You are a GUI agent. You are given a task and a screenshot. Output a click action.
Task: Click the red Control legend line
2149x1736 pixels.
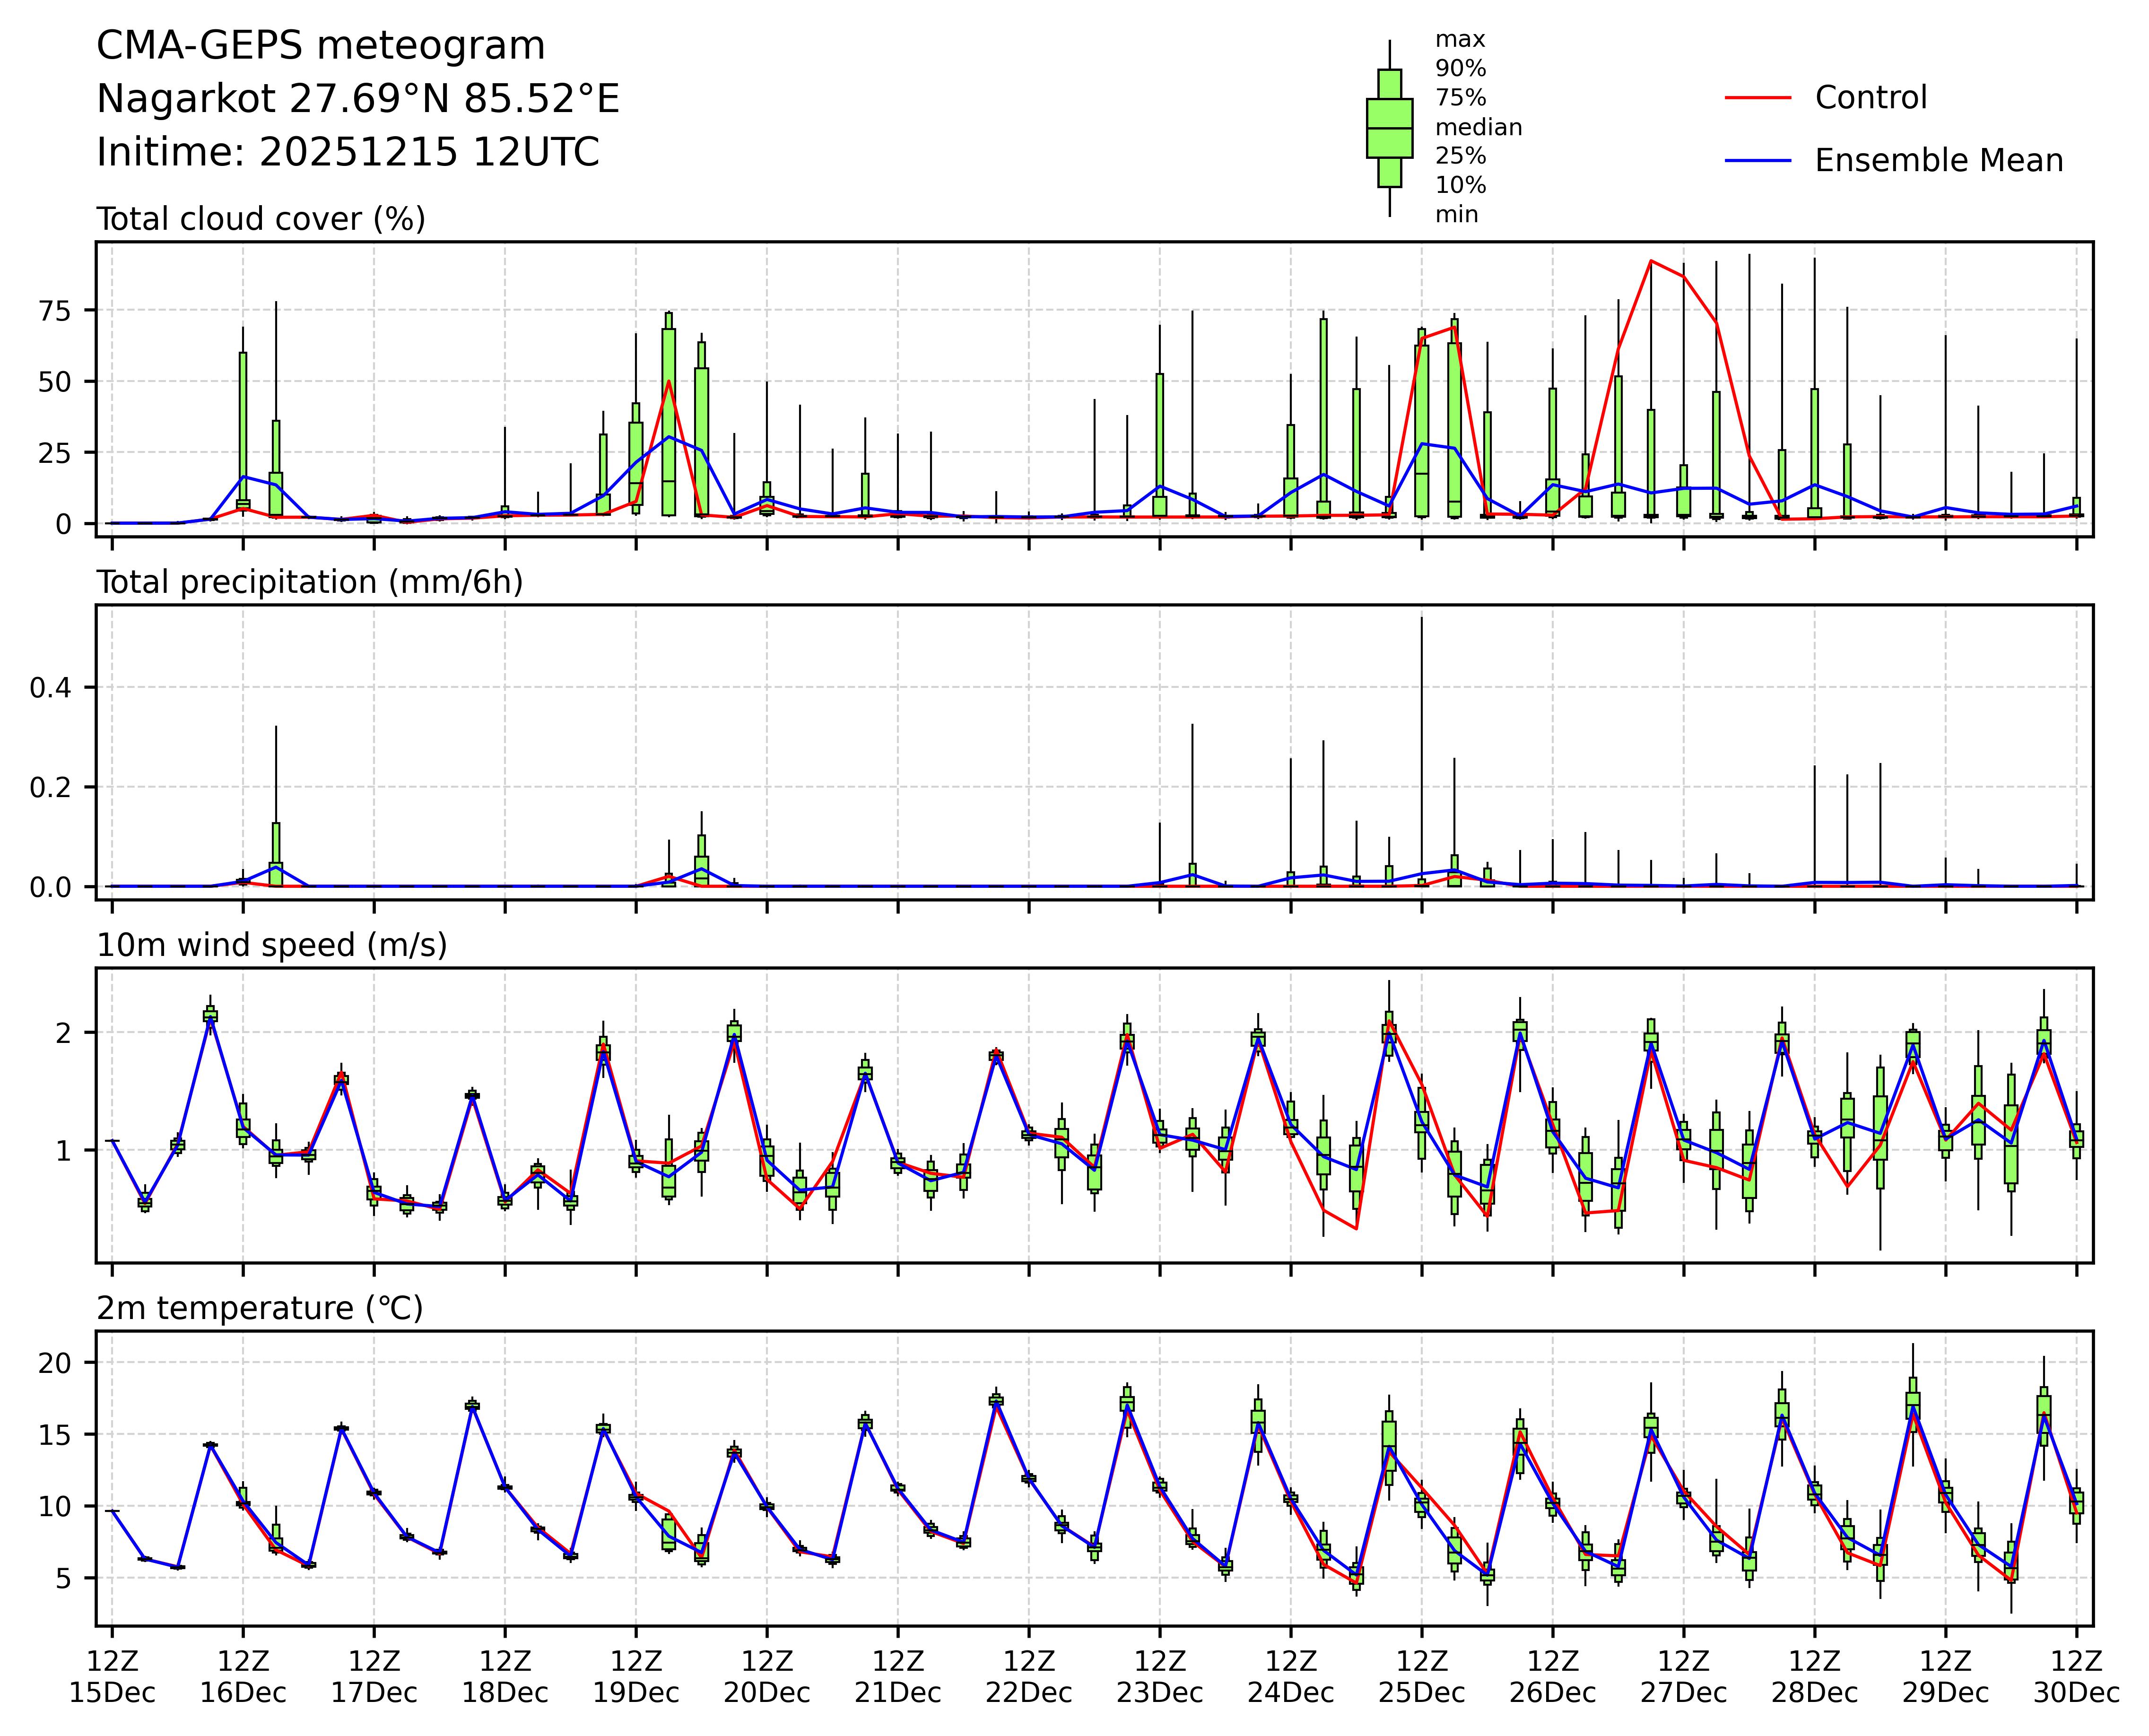coord(1757,98)
